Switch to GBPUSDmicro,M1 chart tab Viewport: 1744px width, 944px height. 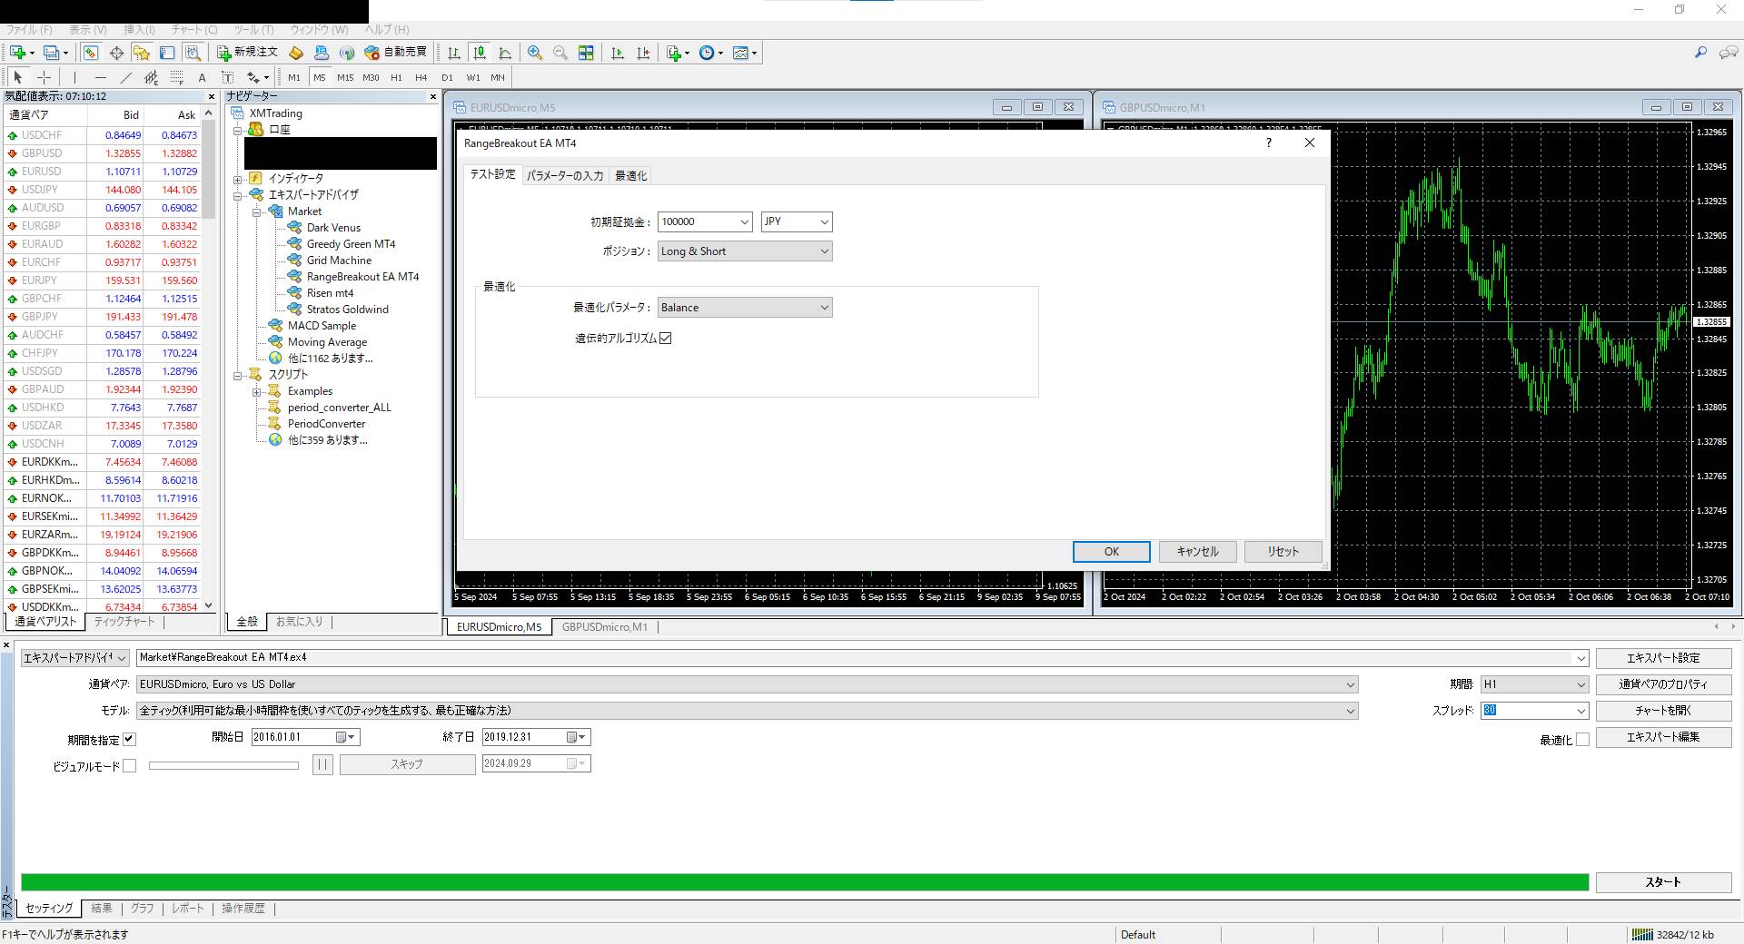click(x=605, y=627)
